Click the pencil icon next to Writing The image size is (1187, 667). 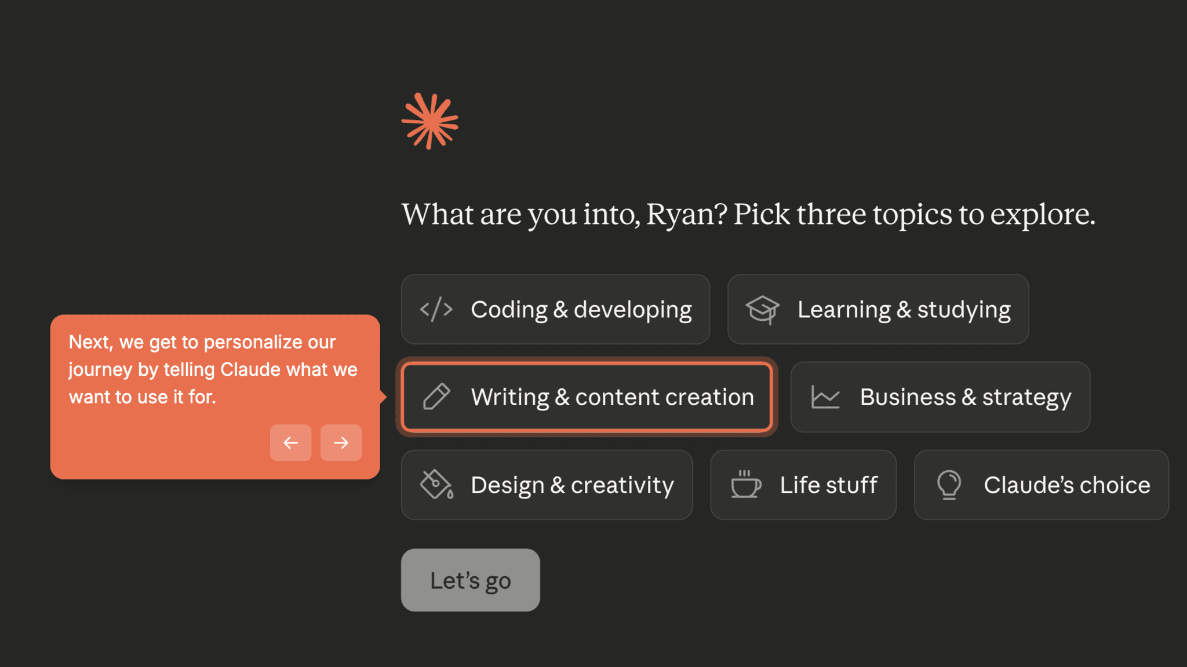(437, 397)
